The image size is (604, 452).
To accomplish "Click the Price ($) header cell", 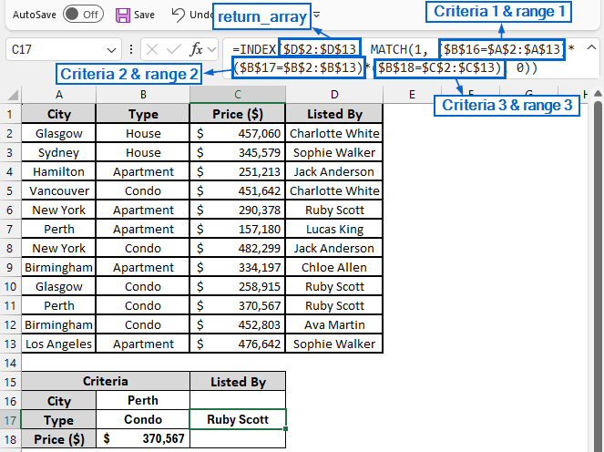I will (x=238, y=114).
